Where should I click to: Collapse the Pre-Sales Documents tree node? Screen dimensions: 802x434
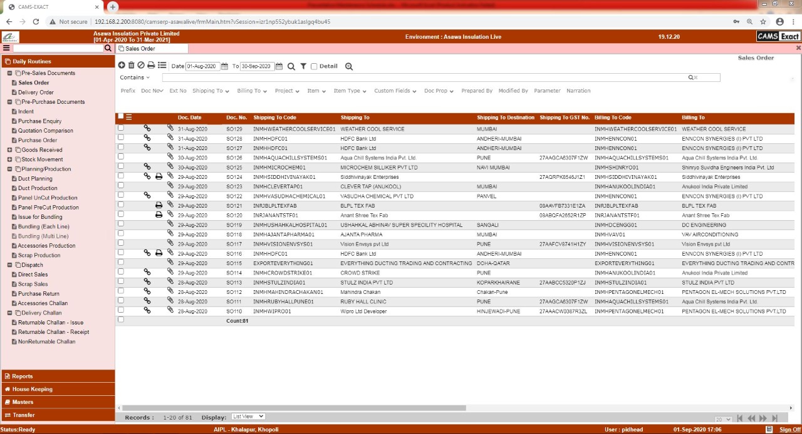click(10, 73)
